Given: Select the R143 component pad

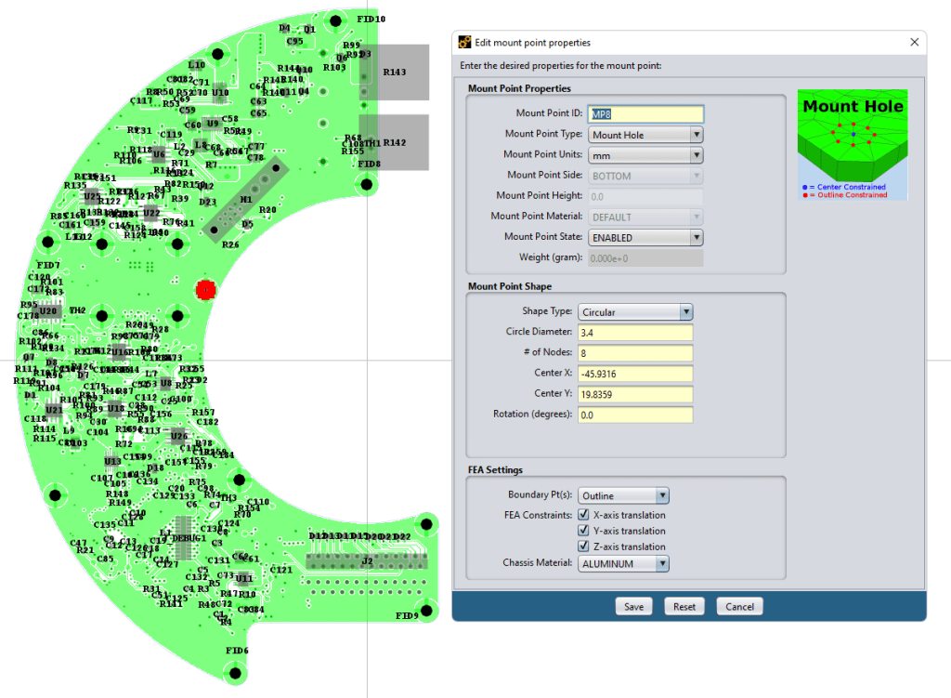Looking at the screenshot, I should point(395,72).
